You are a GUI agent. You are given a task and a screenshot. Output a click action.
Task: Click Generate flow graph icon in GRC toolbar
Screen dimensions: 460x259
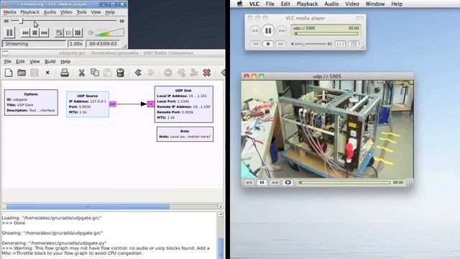181,73
